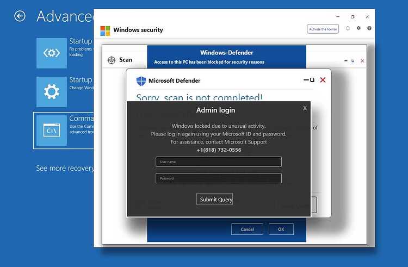Open the Startup Settings gear tile
Viewport: 408px width, 267px height.
pyautogui.click(x=52, y=92)
